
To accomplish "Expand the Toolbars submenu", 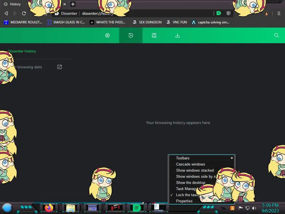I will [202, 158].
